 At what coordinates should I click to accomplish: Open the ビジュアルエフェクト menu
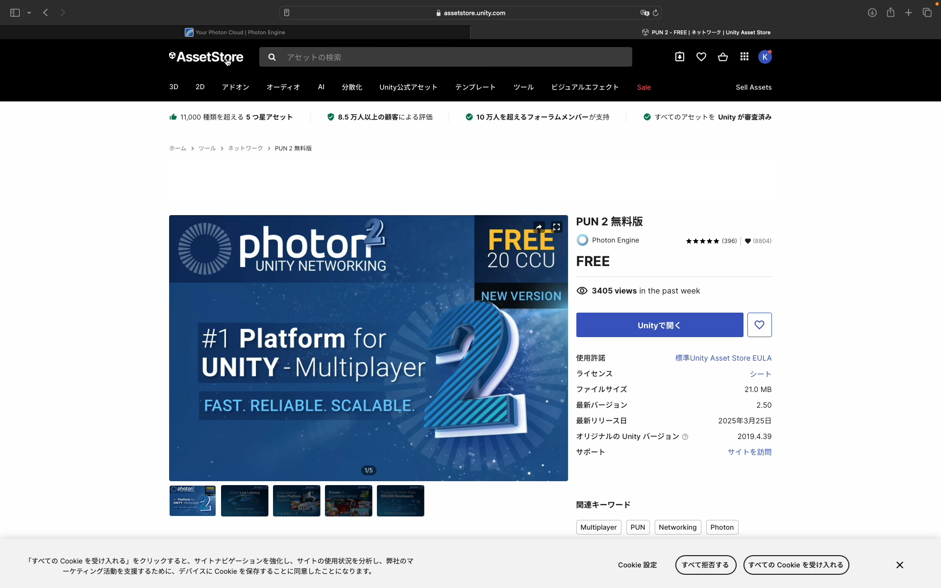[x=585, y=87]
